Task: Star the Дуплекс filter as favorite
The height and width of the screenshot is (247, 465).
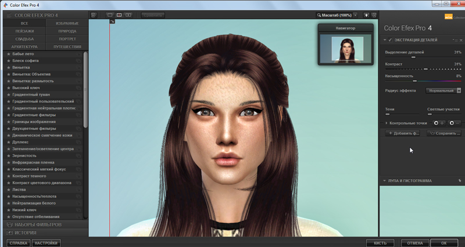Action: 9,142
